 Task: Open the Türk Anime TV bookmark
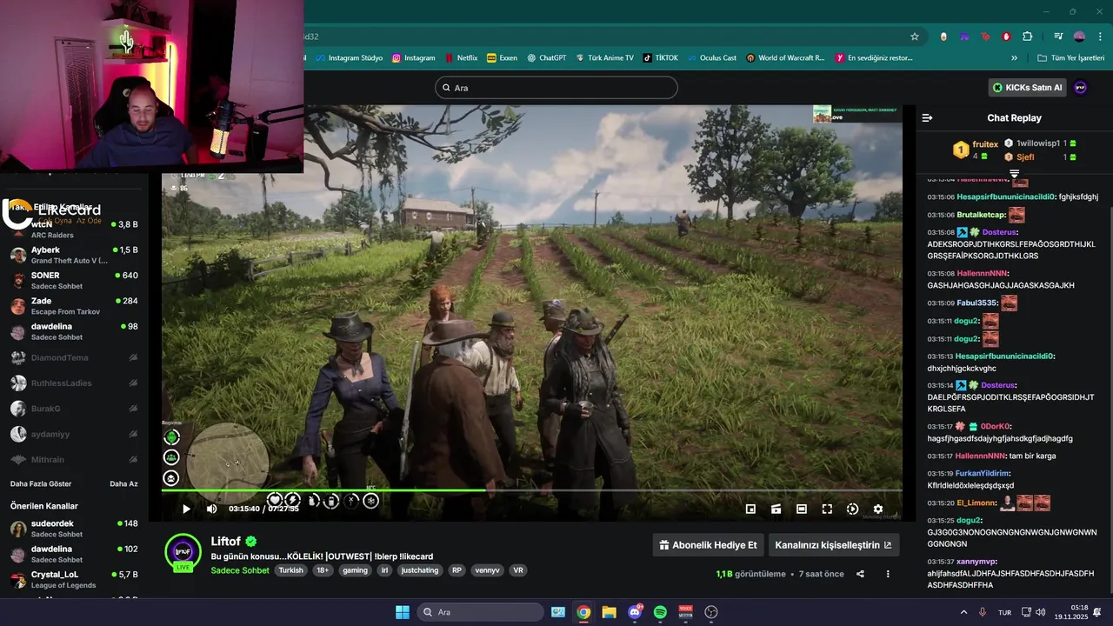click(x=604, y=58)
